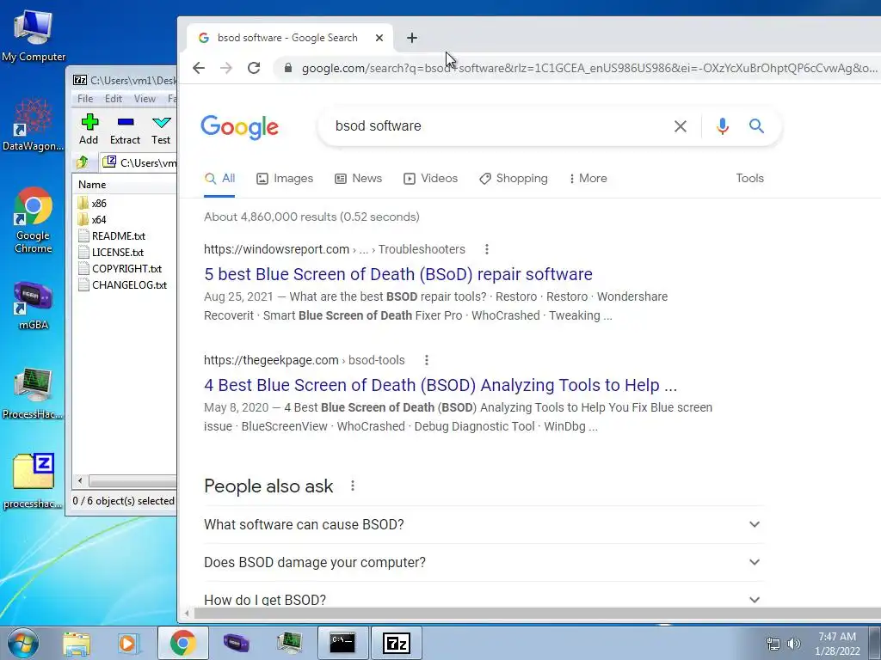Select mGBA desktop shortcut
Screen dimensions: 881x660
coord(34,305)
